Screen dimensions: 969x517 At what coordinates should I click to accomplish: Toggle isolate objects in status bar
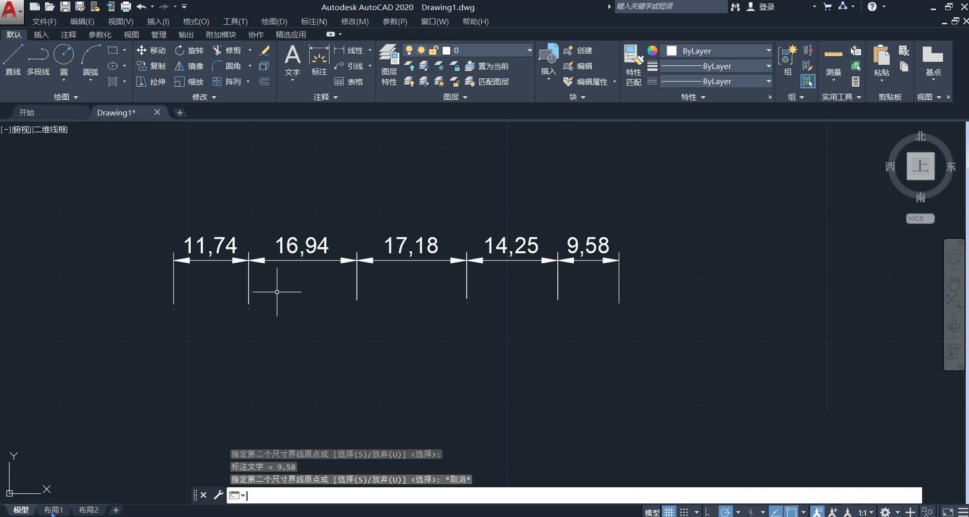(x=927, y=512)
